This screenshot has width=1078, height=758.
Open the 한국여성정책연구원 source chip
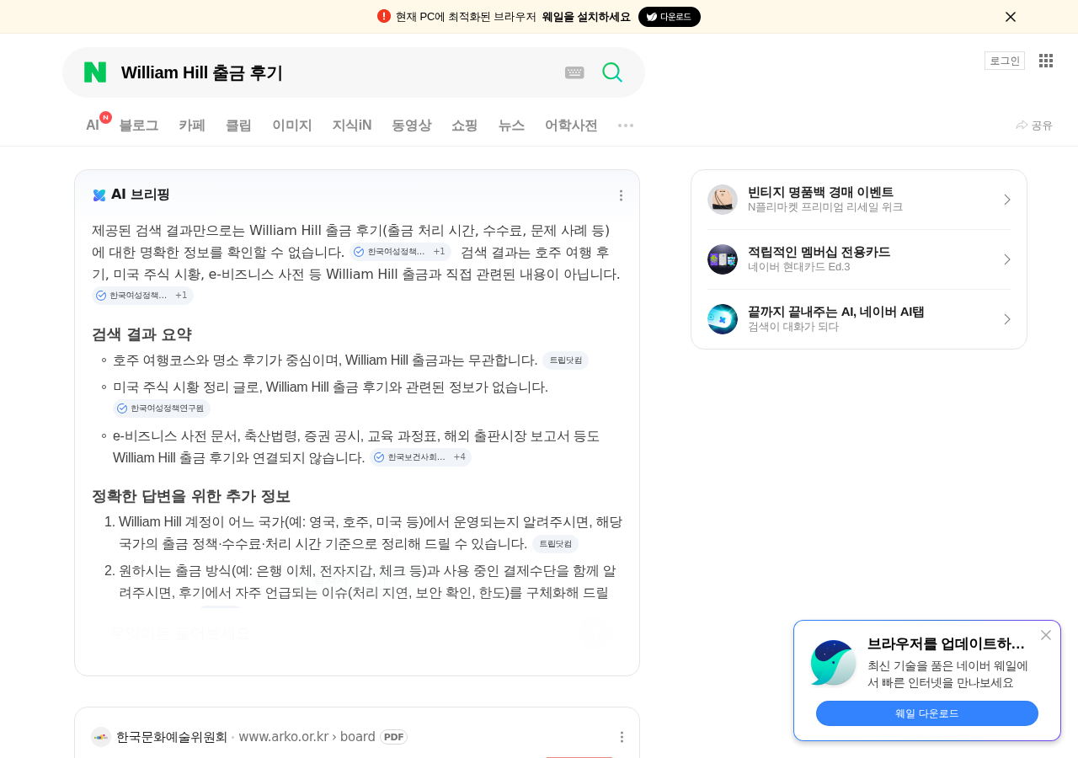pos(162,408)
